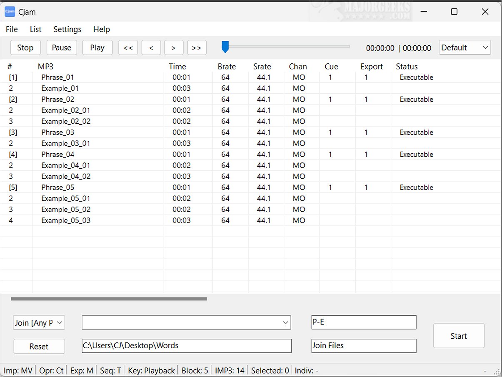
Task: Click the playback position slider handle
Action: coord(225,47)
